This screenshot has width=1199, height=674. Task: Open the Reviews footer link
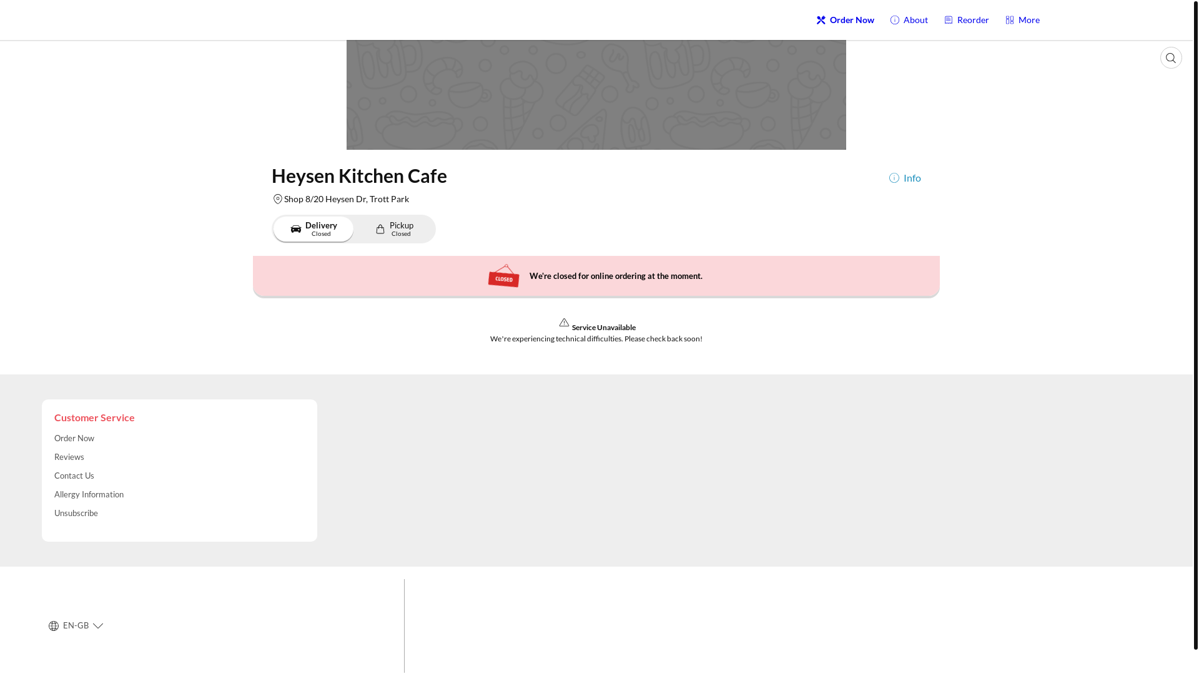point(69,457)
